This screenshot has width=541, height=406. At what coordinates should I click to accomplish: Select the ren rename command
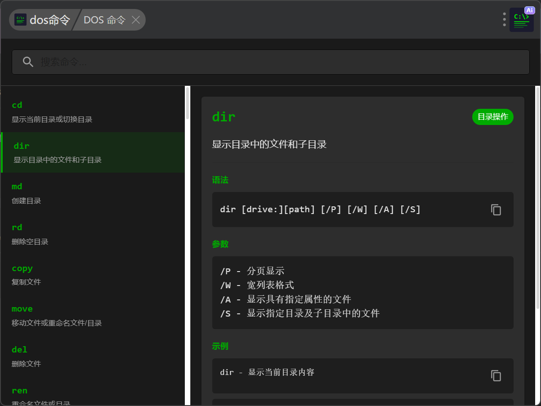(92, 396)
